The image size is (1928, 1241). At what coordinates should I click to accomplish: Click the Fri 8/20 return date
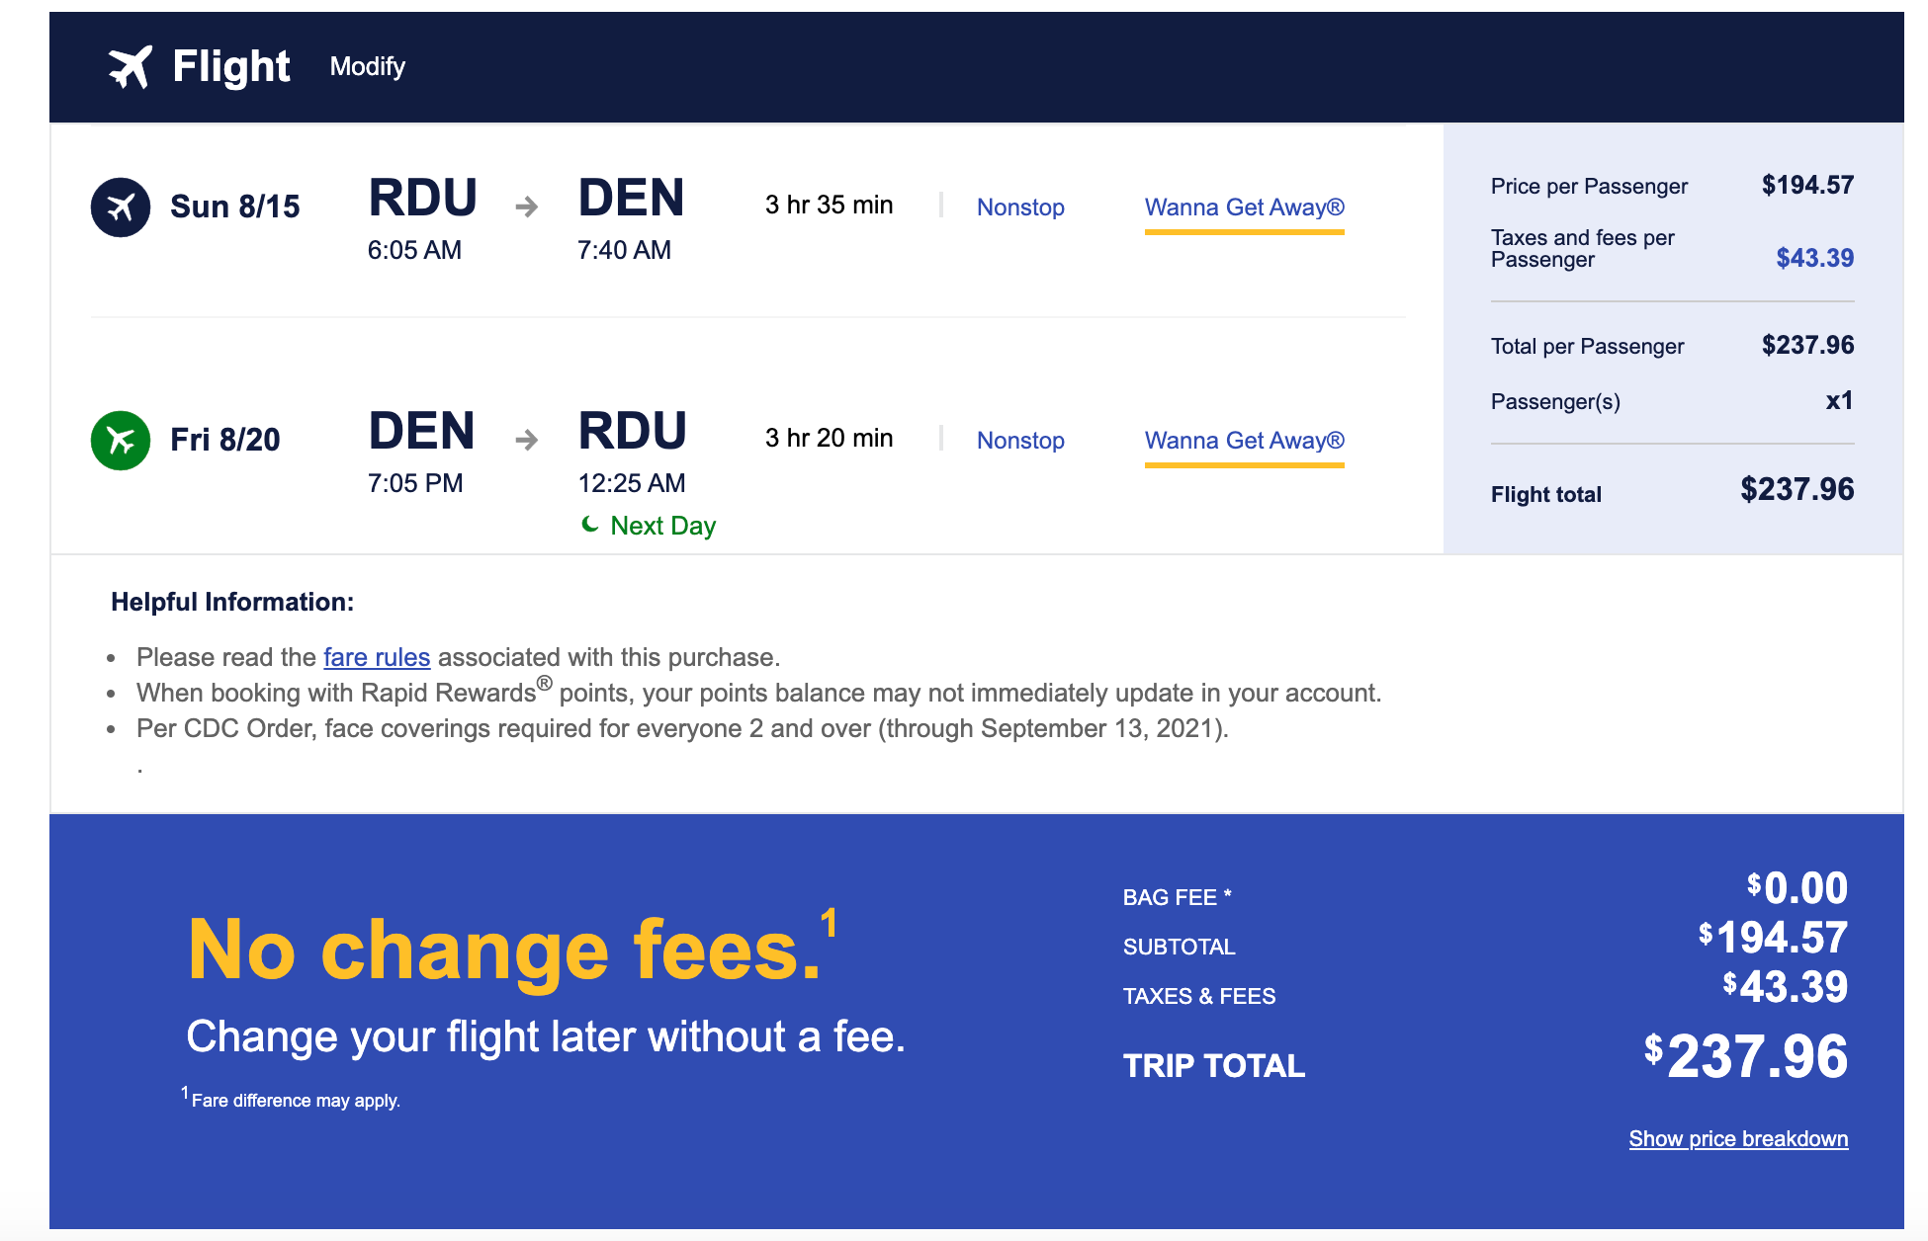[225, 440]
